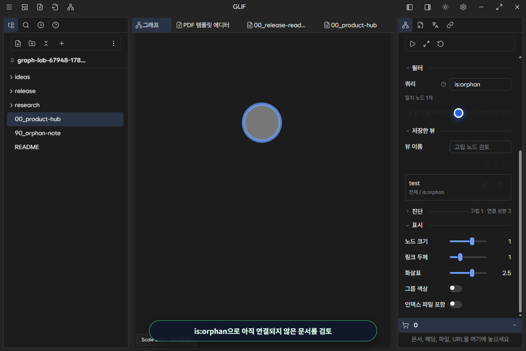The width and height of the screenshot is (526, 351).
Task: Open the file properties tab in right panel
Action: coord(420,25)
